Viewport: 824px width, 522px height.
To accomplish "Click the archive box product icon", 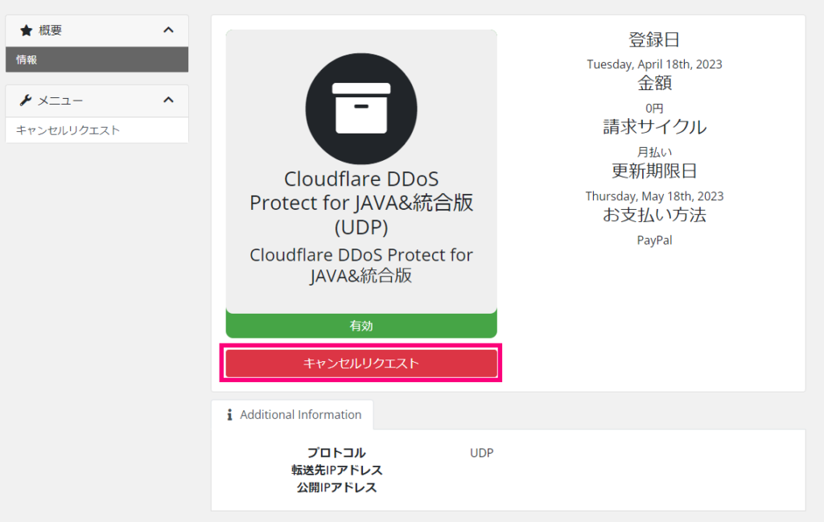I will click(361, 109).
